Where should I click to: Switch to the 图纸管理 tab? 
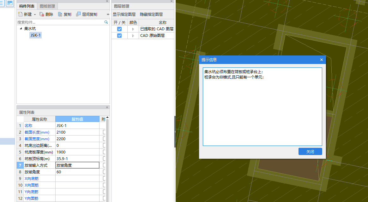[x=47, y=6]
